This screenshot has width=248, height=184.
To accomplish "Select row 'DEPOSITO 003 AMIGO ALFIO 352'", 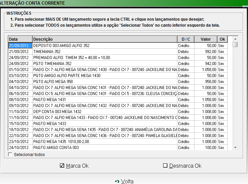I will click(x=118, y=46).
